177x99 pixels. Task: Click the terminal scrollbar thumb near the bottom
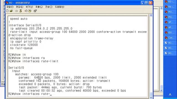click(151, 94)
